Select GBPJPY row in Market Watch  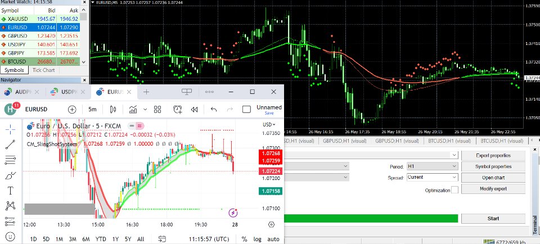(x=40, y=53)
